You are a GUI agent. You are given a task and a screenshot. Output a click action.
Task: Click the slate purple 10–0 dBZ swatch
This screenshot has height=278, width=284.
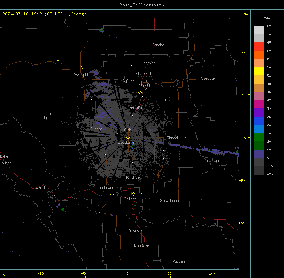click(259, 154)
